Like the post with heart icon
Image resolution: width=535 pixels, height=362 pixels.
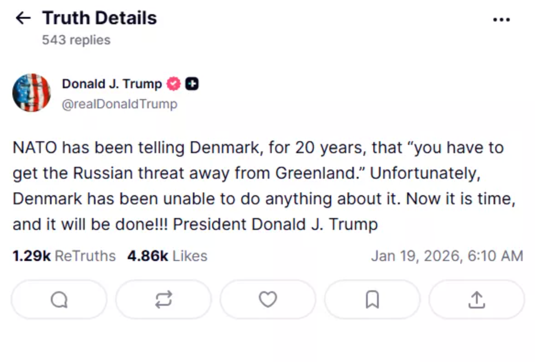tap(268, 300)
